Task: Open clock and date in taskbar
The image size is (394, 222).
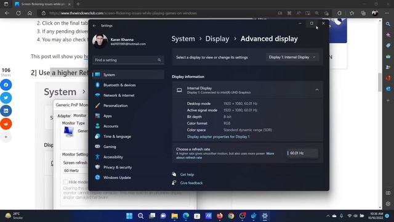Action: (x=376, y=216)
